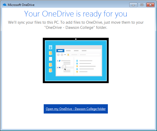Minimize the Microsoft OneDrive window
Image resolution: width=157 pixels, height=131 pixels.
pos(133,5)
